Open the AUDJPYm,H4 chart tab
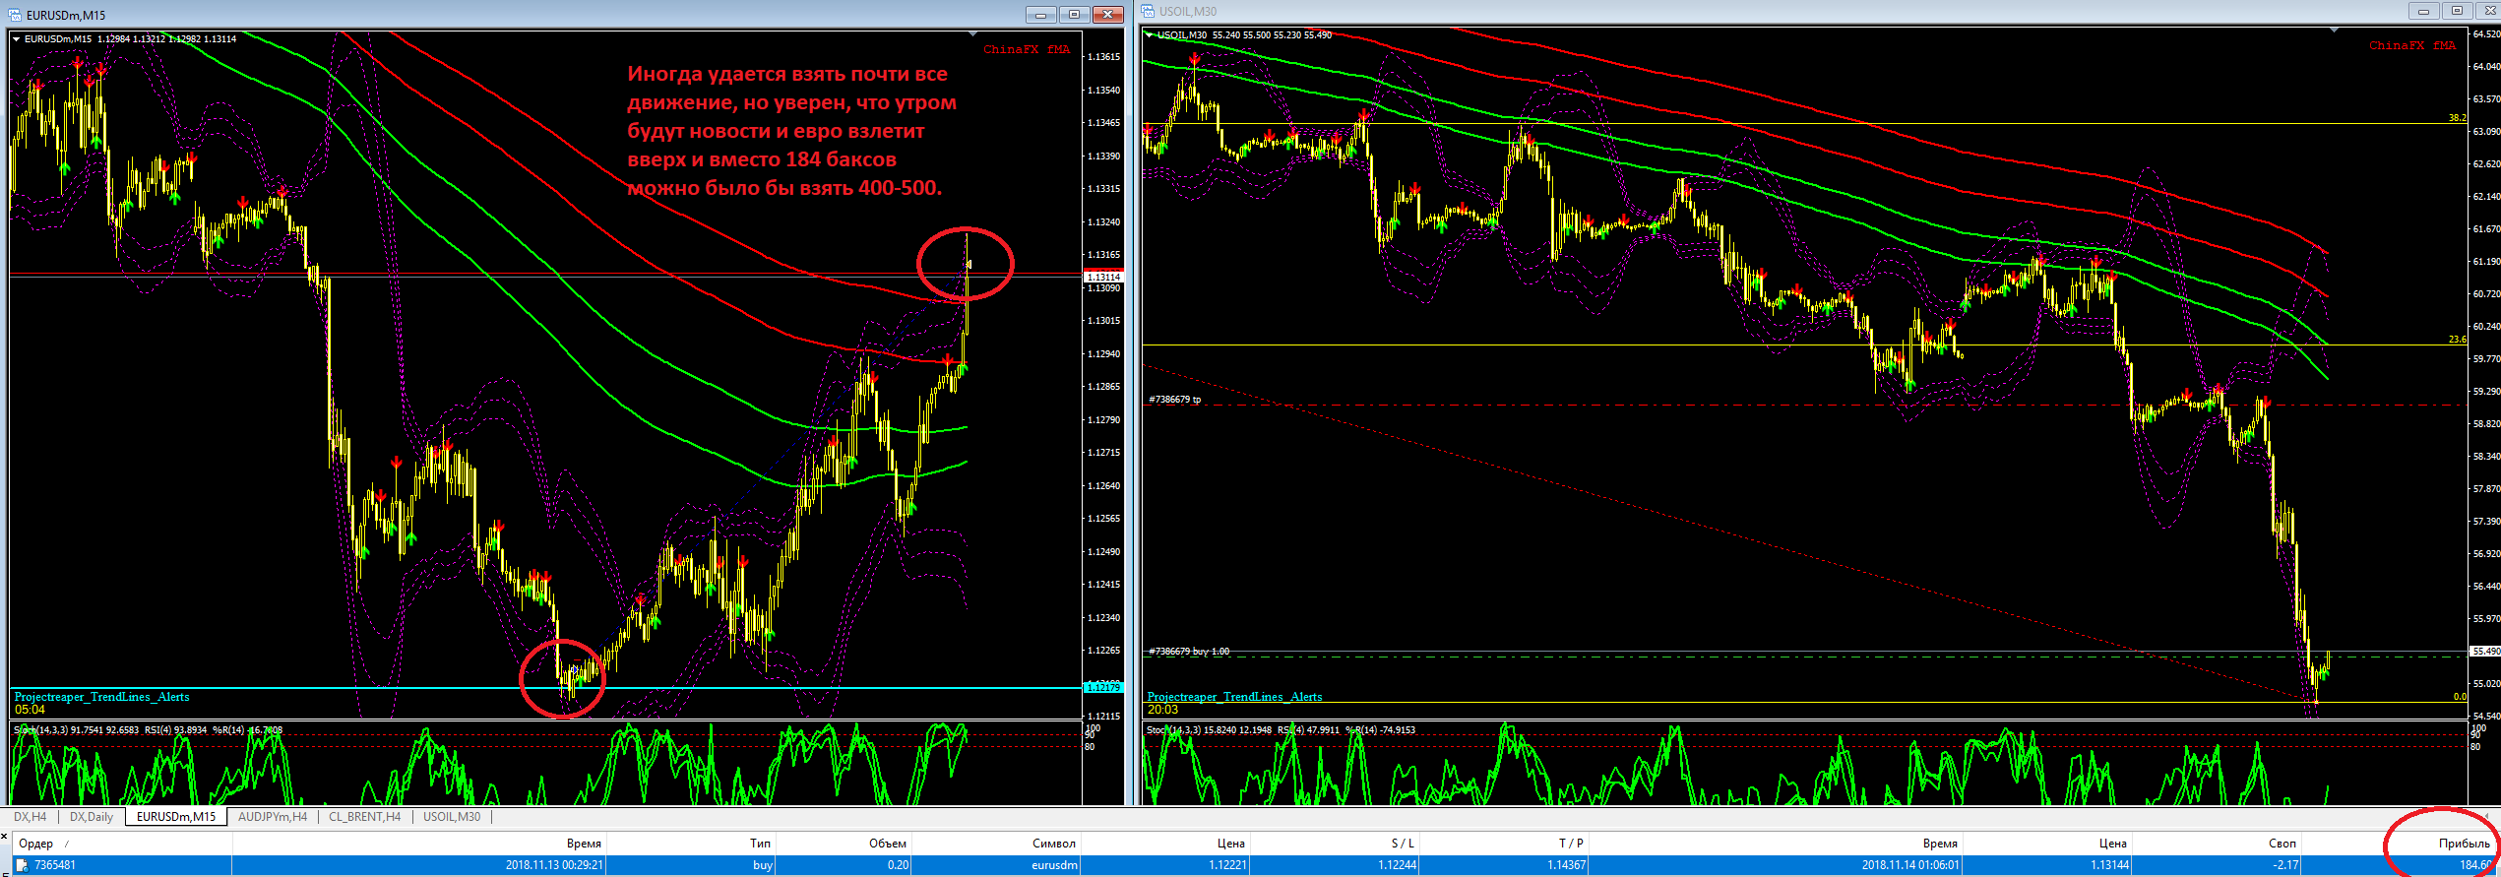 (x=273, y=817)
